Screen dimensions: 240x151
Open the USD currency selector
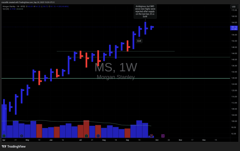tap(233, 7)
